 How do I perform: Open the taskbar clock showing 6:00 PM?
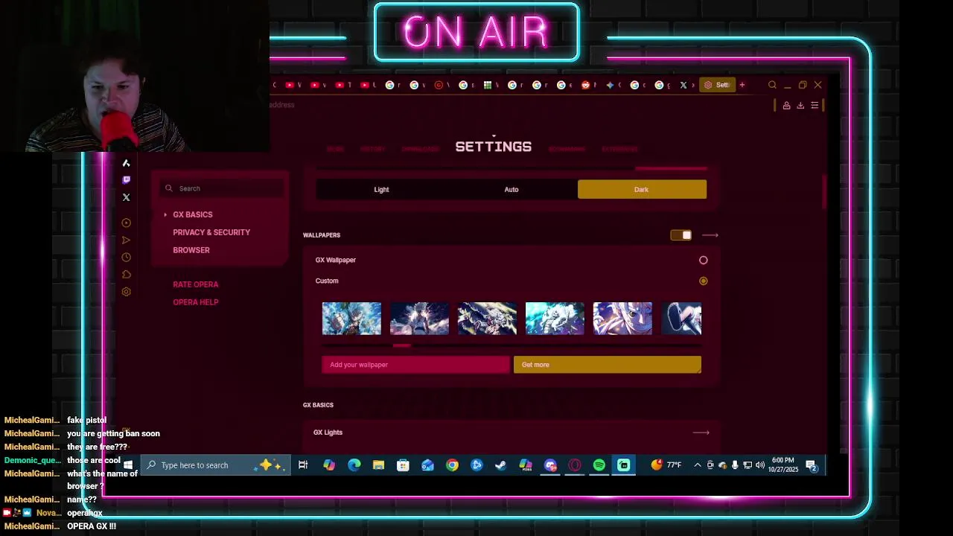783,465
